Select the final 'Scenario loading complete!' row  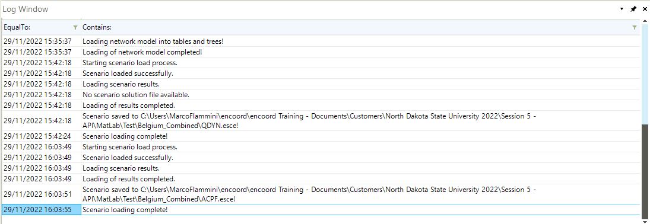pos(321,210)
